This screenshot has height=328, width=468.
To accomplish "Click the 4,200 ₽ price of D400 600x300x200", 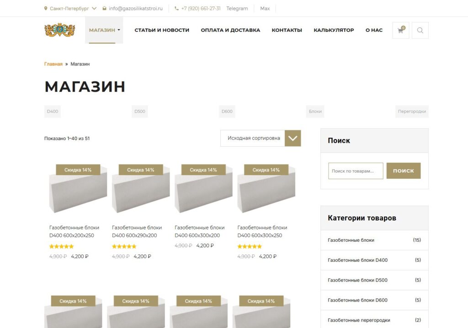I will [205, 245].
